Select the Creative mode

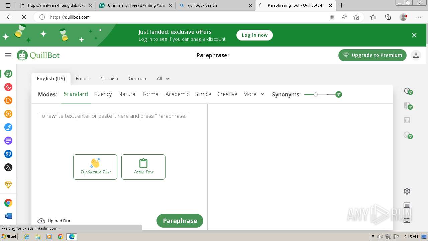point(227,94)
